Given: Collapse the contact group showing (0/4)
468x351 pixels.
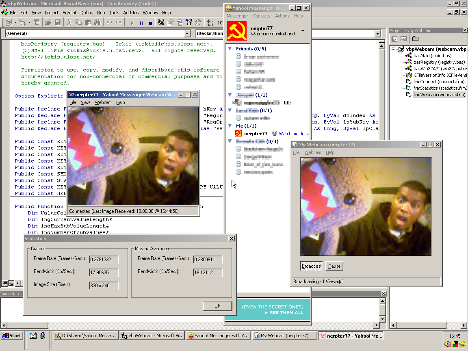Looking at the screenshot, I should pyautogui.click(x=230, y=141).
